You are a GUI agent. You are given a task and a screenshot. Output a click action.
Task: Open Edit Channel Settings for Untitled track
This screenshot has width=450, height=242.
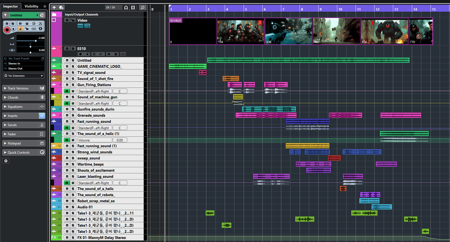pos(42,15)
